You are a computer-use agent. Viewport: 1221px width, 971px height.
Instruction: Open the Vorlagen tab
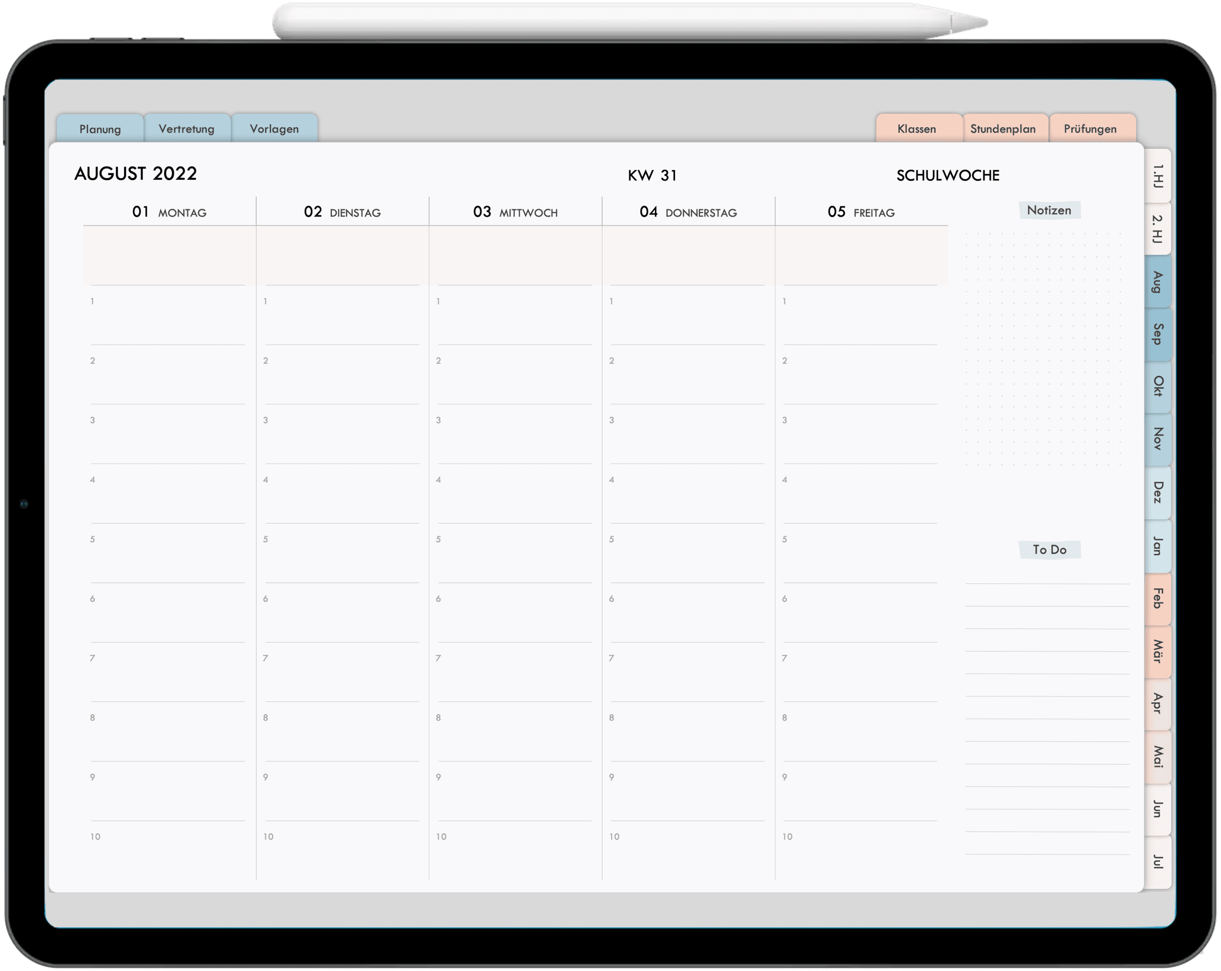[x=275, y=129]
